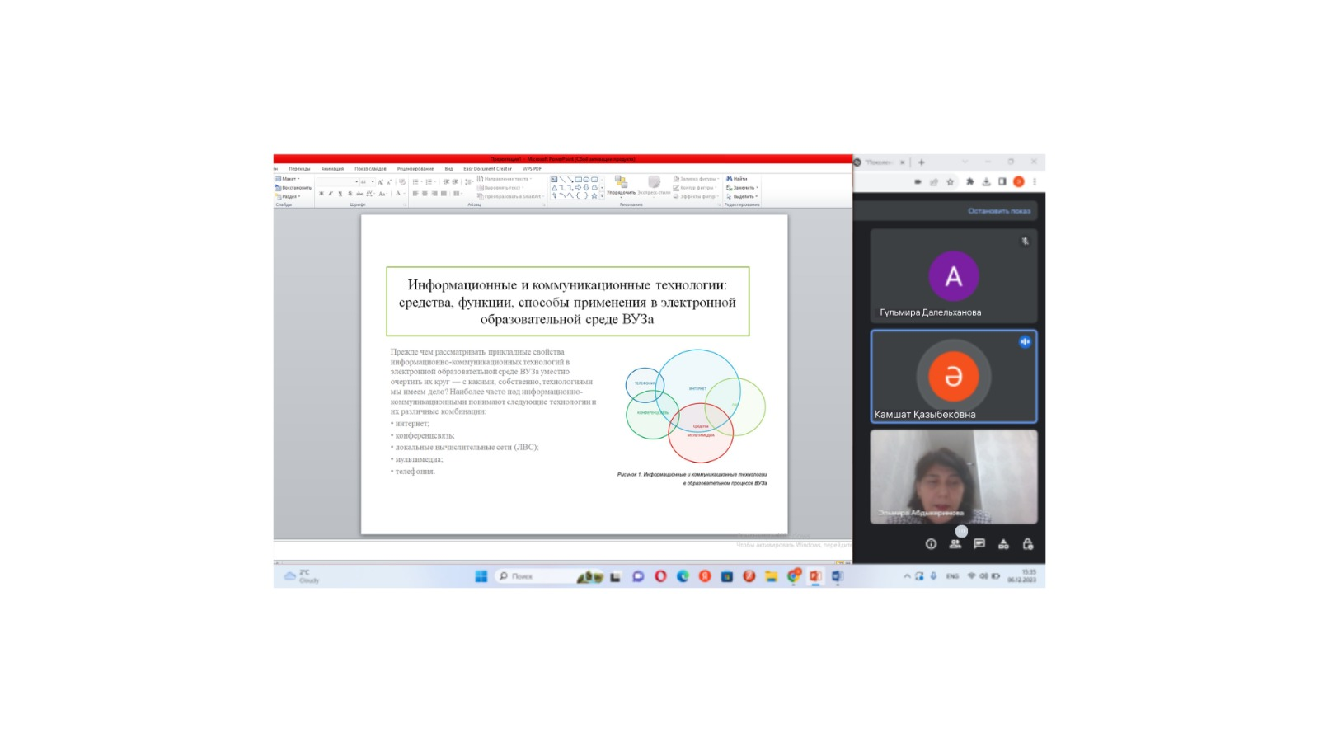This screenshot has height=742, width=1319.
Task: Click the Остановить показ link
Action: tap(998, 211)
